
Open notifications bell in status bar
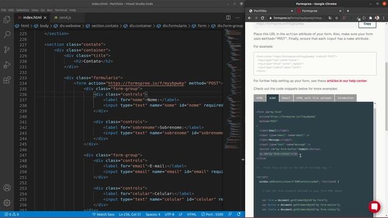pos(239,214)
